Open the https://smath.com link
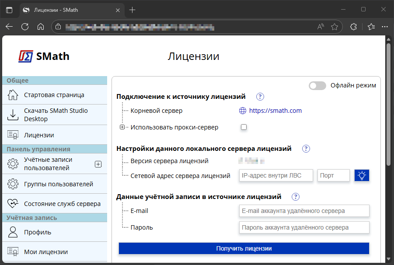This screenshot has height=265, width=394. point(275,111)
